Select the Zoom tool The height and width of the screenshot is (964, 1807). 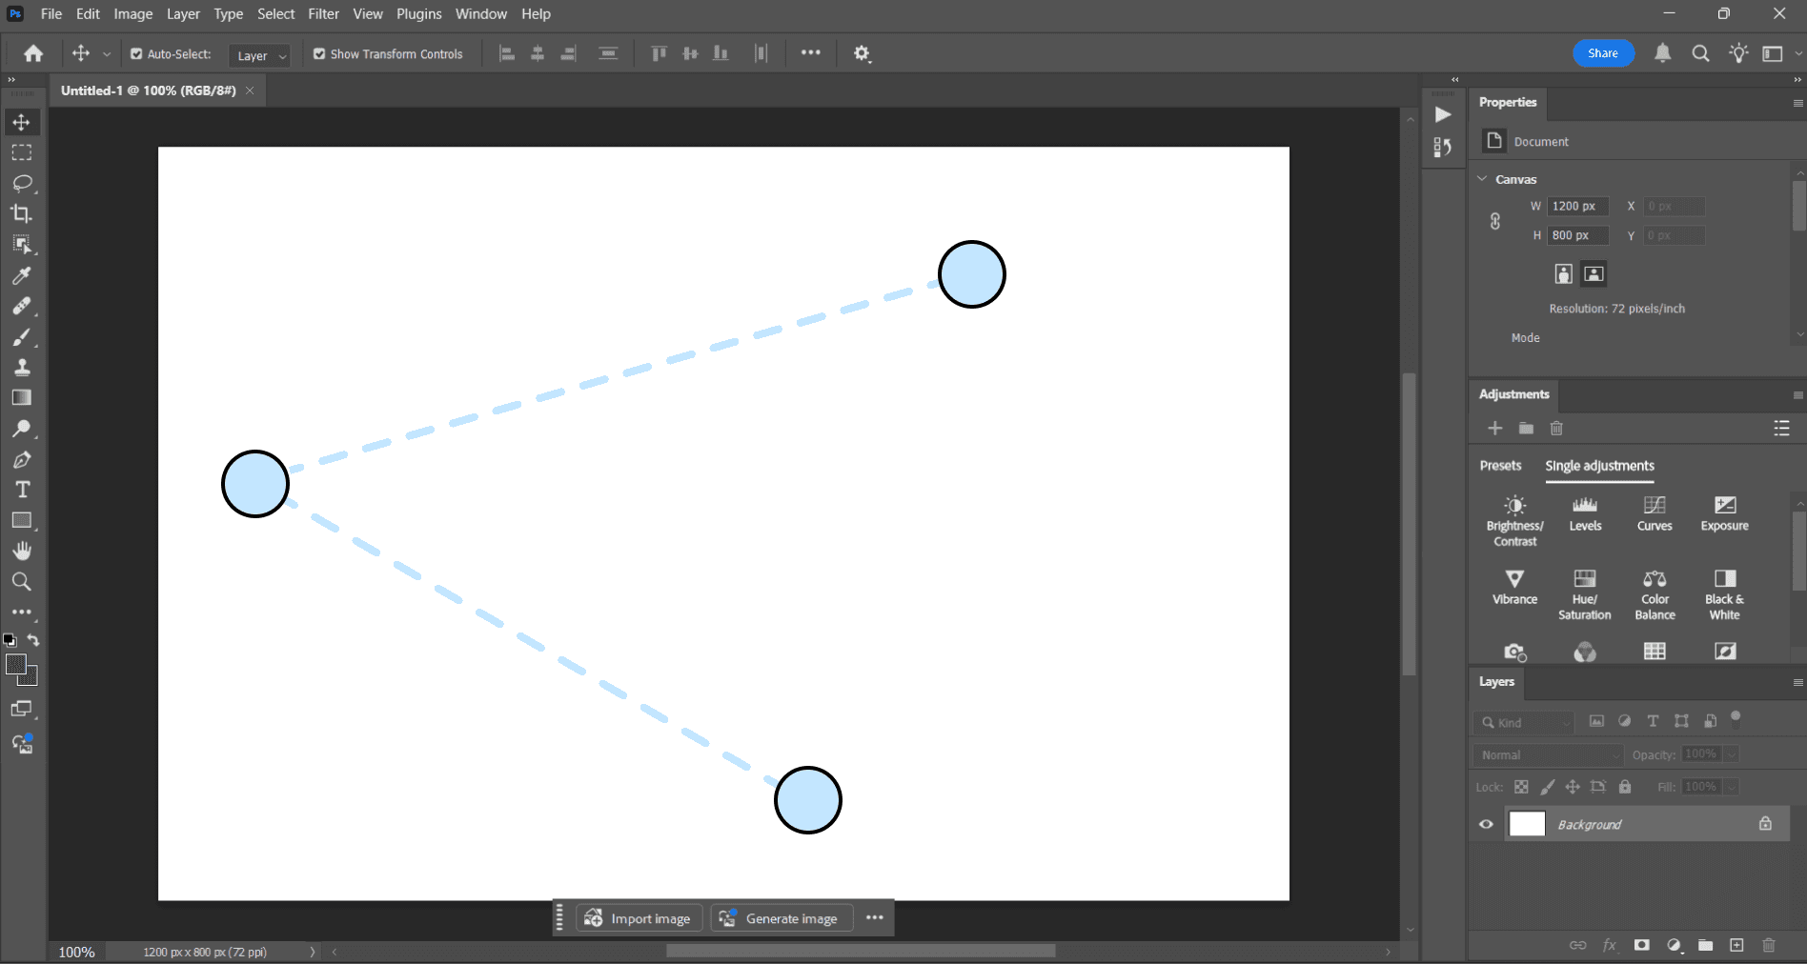coord(21,581)
